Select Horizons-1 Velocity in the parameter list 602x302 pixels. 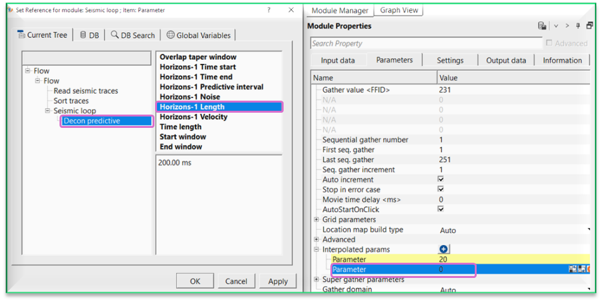[x=193, y=117]
